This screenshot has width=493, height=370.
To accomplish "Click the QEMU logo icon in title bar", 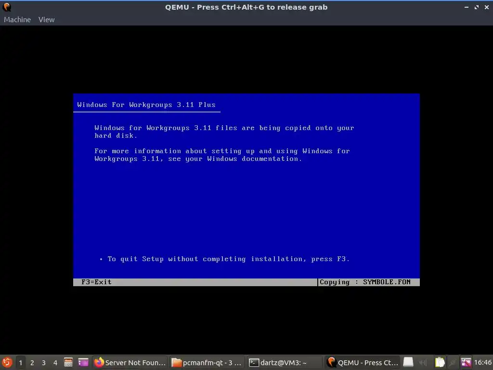I will point(7,7).
